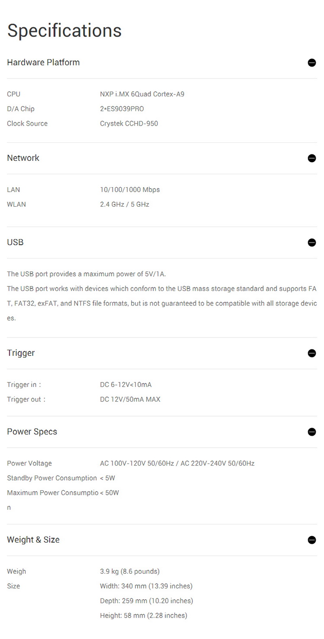Click the Power Voltage AC value text
This screenshot has width=324, height=639.
click(x=177, y=463)
